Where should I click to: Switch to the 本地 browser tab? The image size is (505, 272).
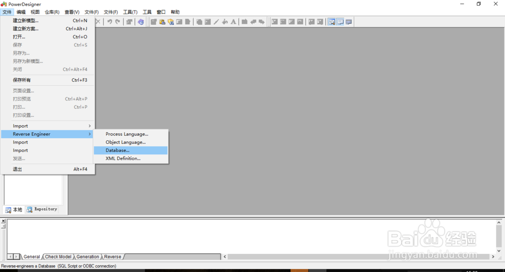tap(14, 209)
